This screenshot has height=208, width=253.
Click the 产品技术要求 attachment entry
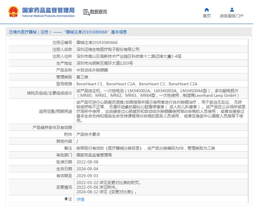click(88, 135)
